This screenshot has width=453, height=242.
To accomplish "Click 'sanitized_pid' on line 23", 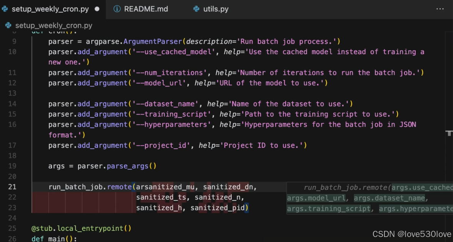I will click(x=217, y=208).
